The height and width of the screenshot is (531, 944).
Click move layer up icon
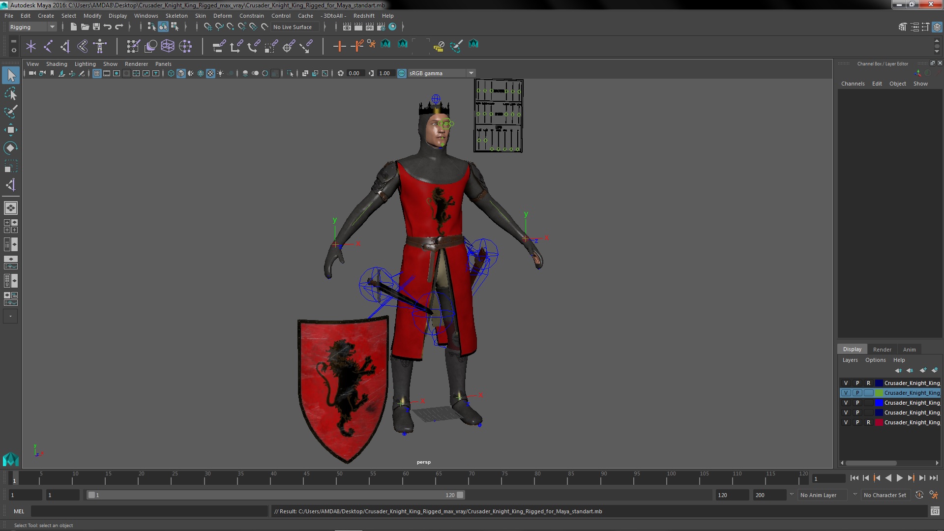click(898, 370)
